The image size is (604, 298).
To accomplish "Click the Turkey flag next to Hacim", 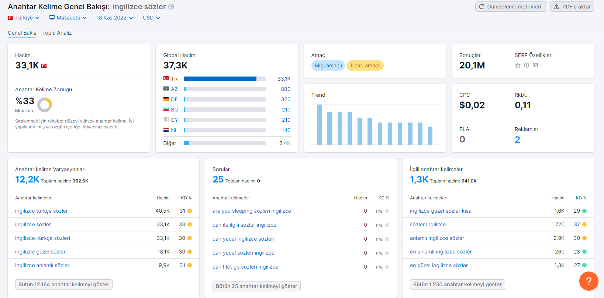I will [44, 65].
